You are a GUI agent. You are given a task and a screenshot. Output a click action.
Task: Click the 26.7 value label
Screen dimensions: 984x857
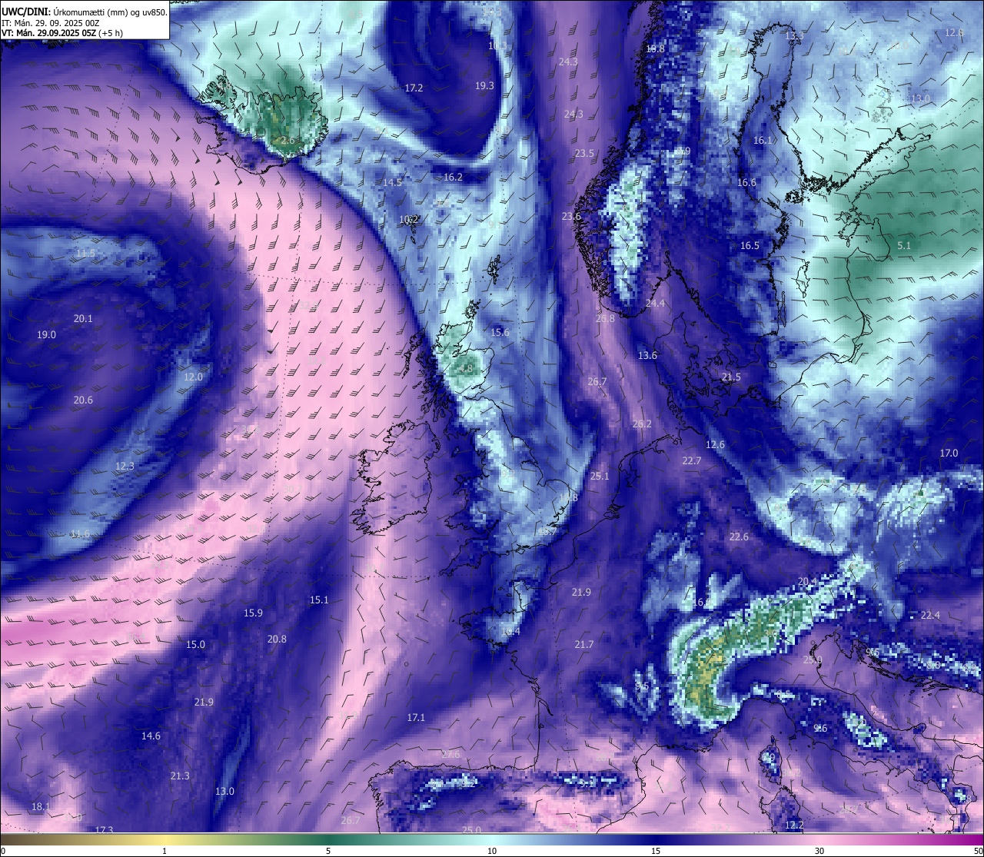597,382
